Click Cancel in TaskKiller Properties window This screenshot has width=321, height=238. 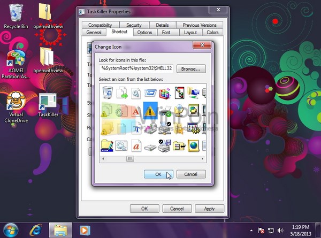177,209
